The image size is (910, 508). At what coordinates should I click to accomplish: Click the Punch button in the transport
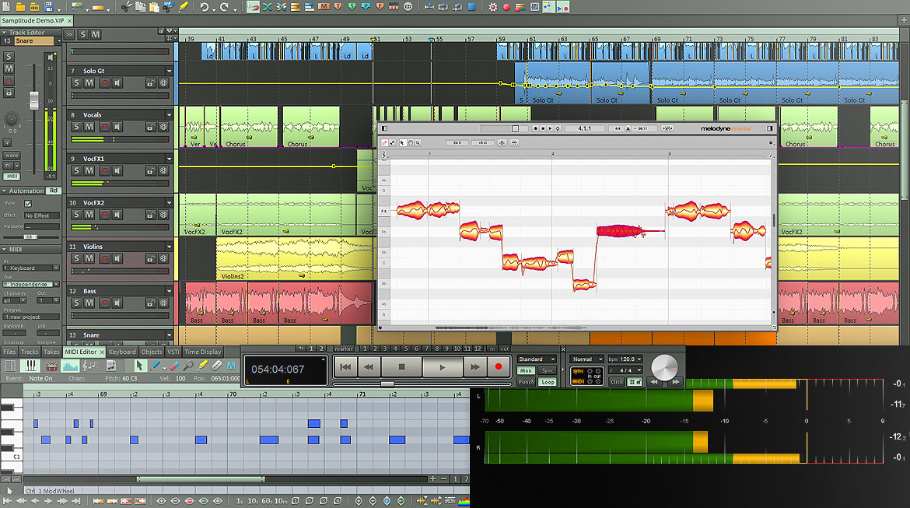[x=527, y=382]
